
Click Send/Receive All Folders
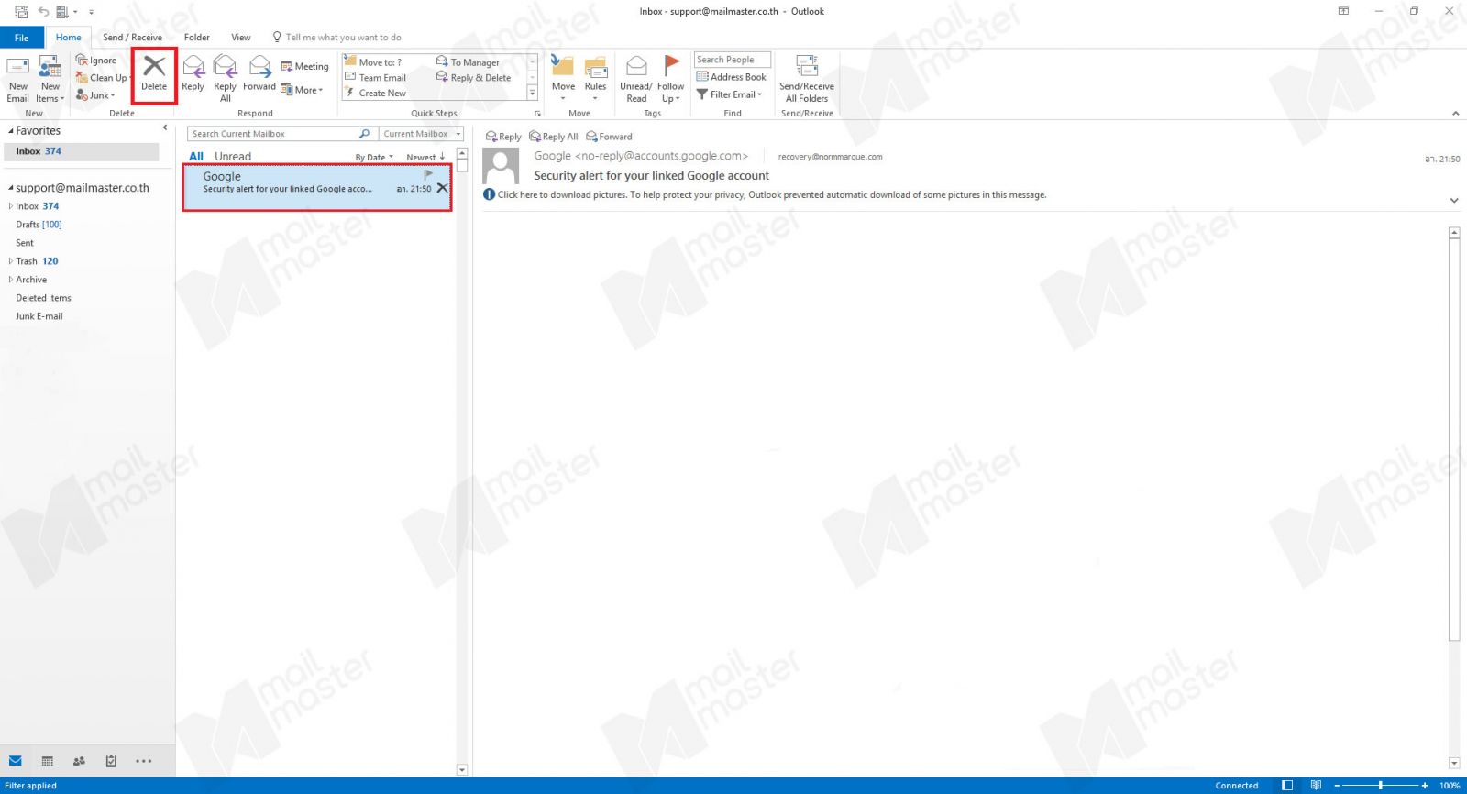coord(807,79)
